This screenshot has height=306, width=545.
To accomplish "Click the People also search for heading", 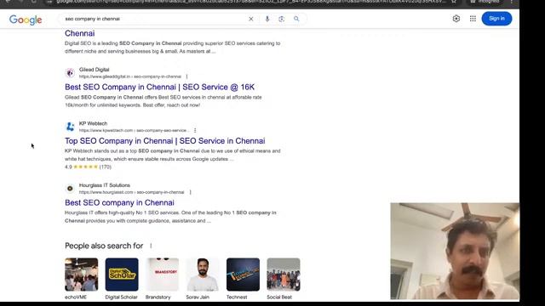I will click(x=104, y=246).
